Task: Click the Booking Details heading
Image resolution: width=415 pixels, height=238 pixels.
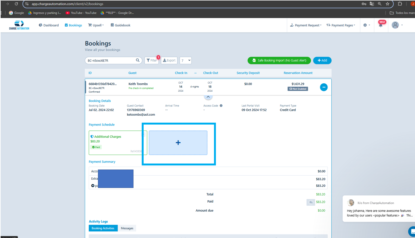Action: (100, 101)
